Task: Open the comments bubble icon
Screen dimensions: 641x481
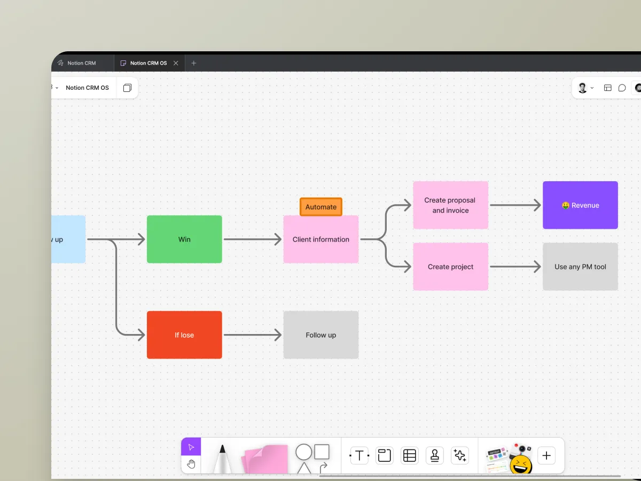Action: click(622, 88)
